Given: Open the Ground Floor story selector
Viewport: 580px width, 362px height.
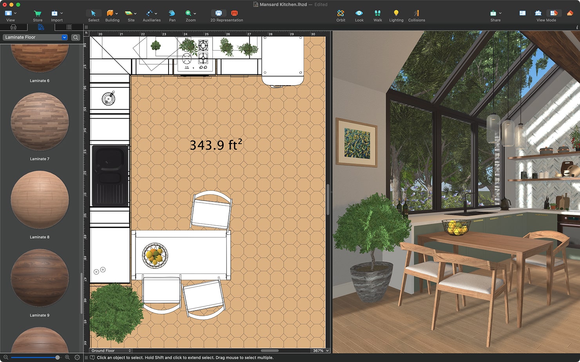Looking at the screenshot, I should pos(111,351).
